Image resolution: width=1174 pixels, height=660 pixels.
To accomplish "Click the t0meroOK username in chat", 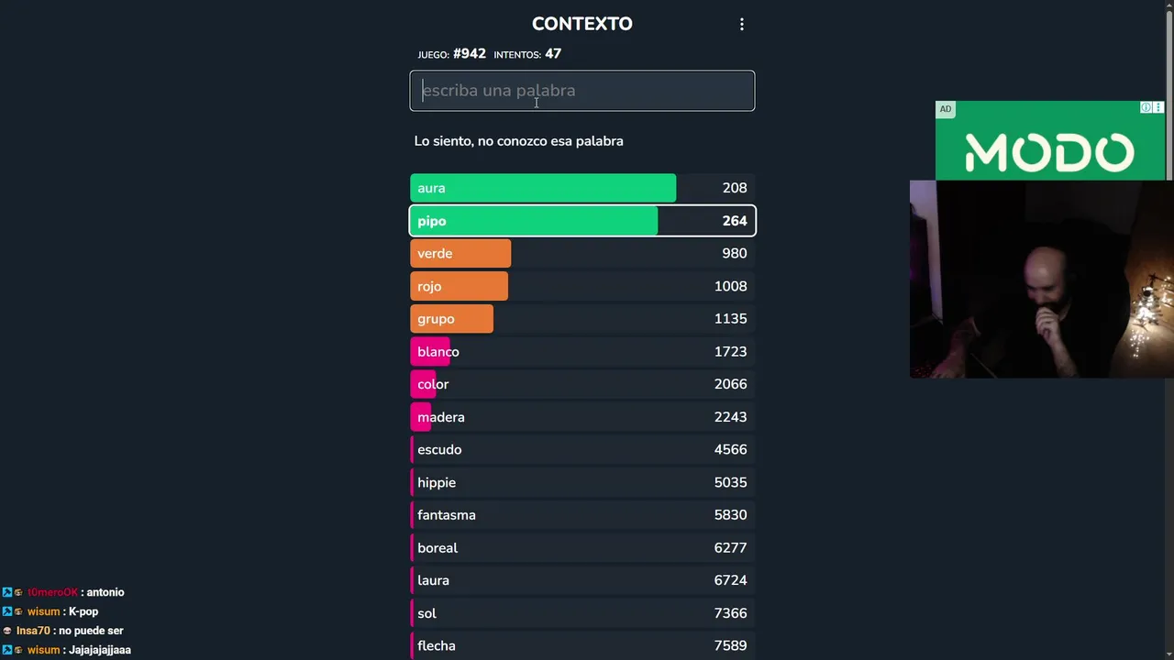I will coord(52,592).
